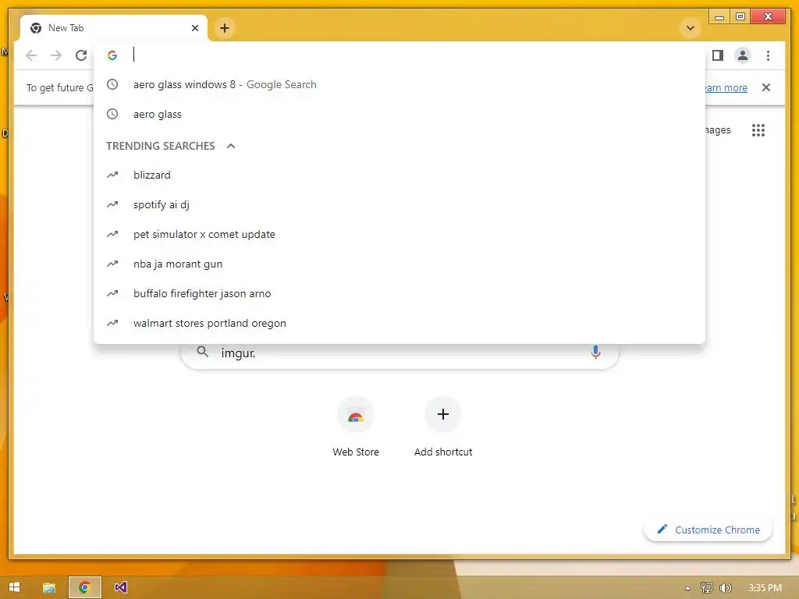Click the trending arrow icon beside blizzard
Screen dimensions: 799x599
pos(112,175)
